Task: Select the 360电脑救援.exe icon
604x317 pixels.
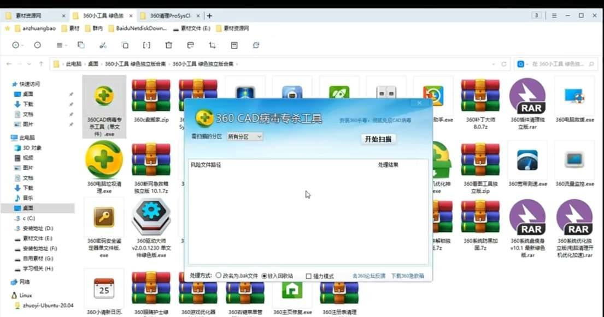Action: coord(574,100)
